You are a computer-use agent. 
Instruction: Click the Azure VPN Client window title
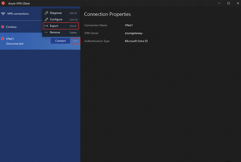pos(19,3)
